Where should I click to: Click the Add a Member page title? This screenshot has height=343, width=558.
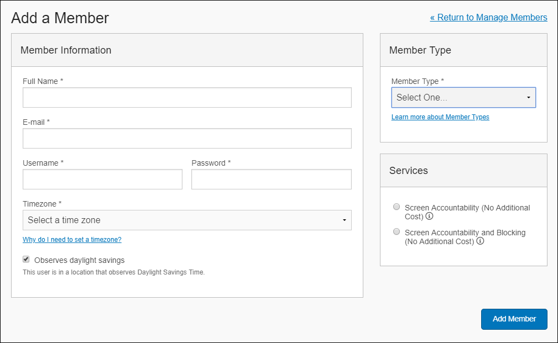(x=60, y=18)
